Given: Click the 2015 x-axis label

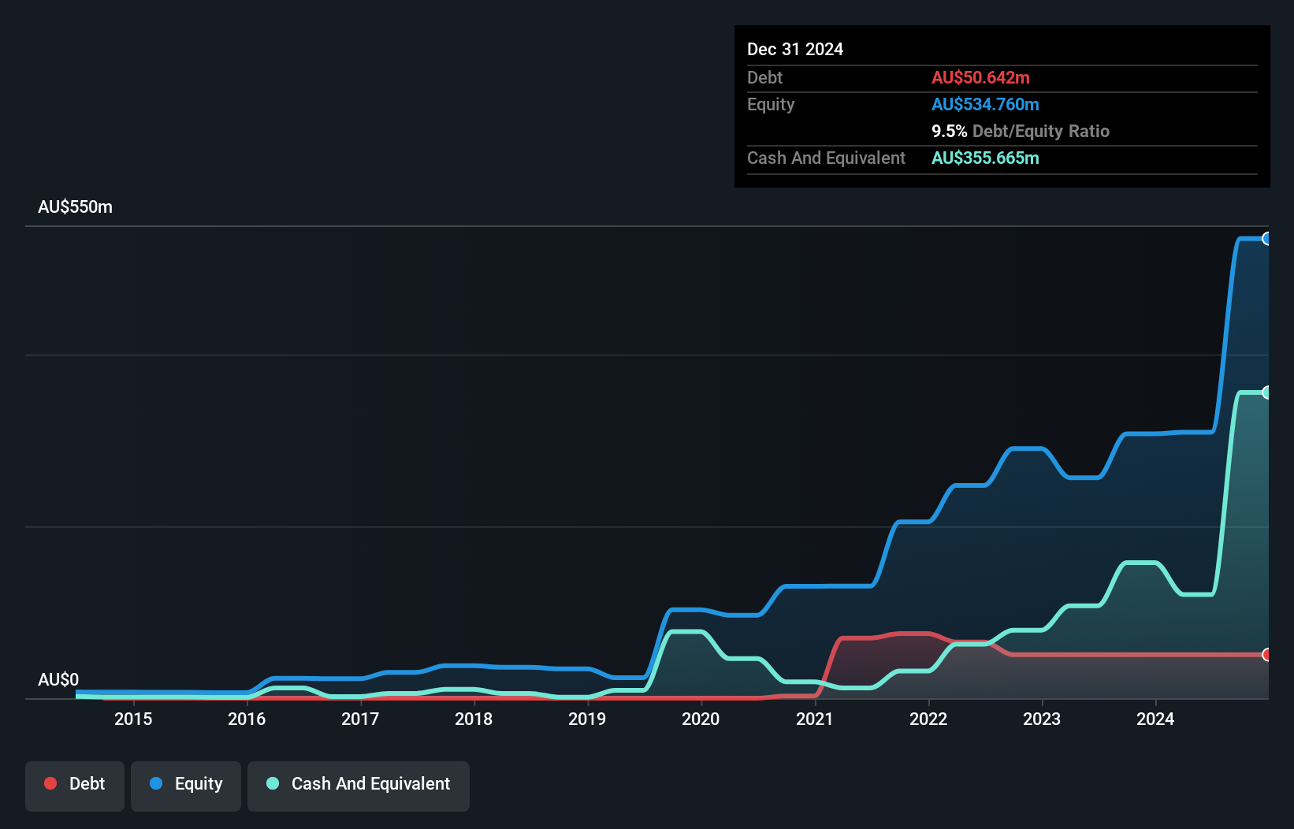Looking at the screenshot, I should (133, 719).
